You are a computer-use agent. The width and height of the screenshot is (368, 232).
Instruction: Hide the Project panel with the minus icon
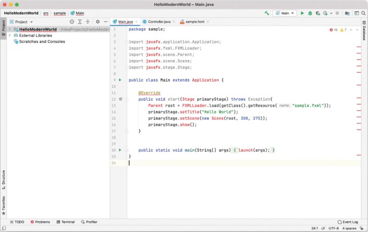point(106,22)
